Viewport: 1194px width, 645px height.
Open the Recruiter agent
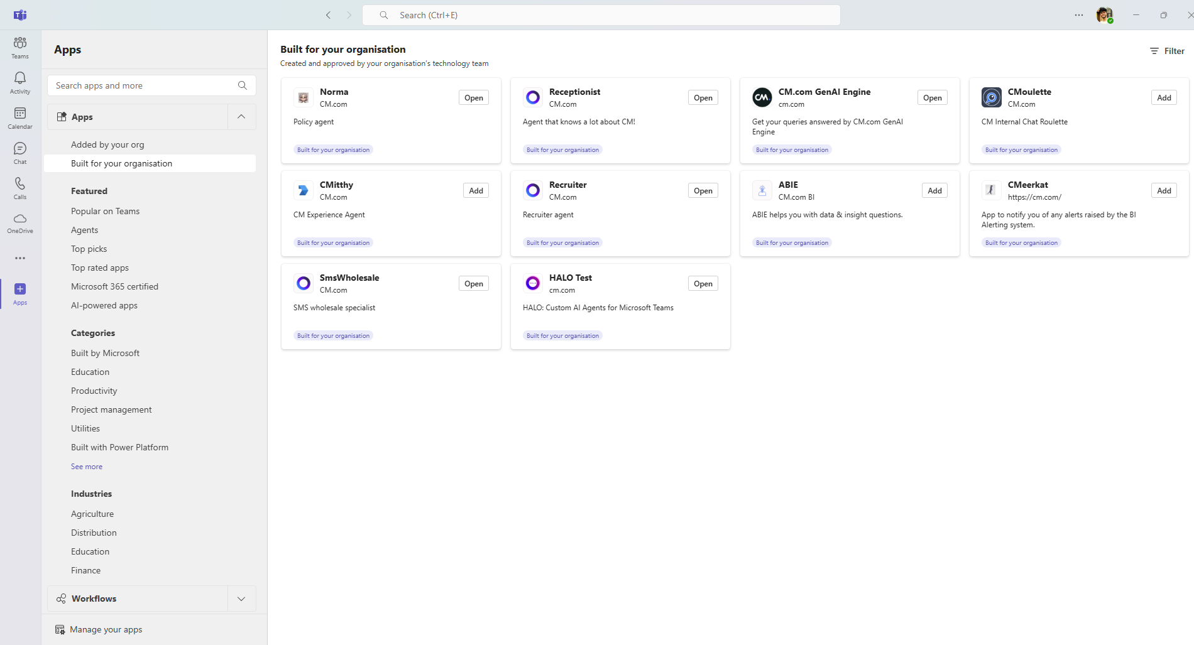click(x=703, y=190)
